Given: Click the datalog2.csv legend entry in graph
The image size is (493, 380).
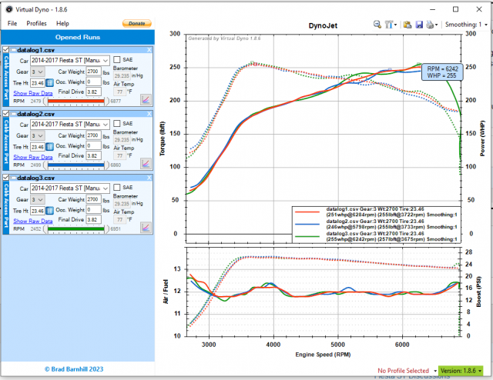Looking at the screenshot, I should click(x=376, y=224).
